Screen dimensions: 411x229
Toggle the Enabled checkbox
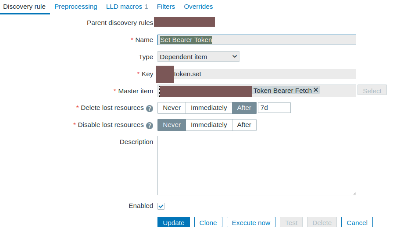pyautogui.click(x=161, y=206)
